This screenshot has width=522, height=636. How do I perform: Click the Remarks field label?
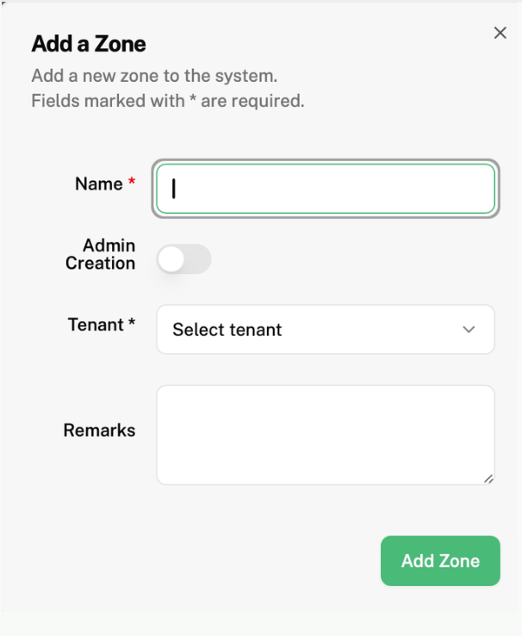(x=99, y=430)
